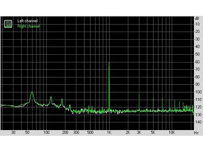This screenshot has width=203, height=152.
Task: Click the Hz unit label
Action: click(x=196, y=133)
